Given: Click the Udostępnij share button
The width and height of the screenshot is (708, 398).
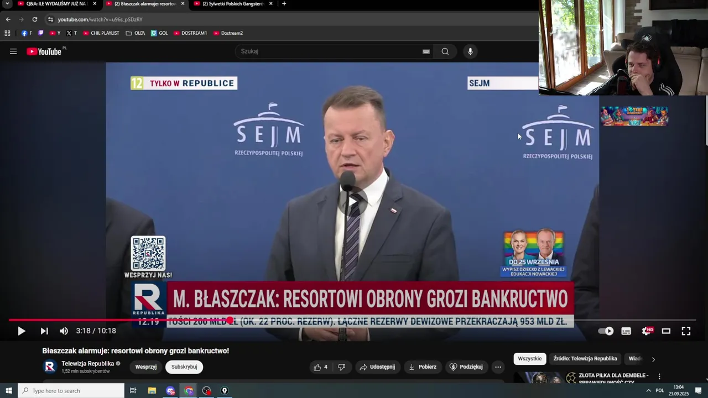Looking at the screenshot, I should 377,367.
